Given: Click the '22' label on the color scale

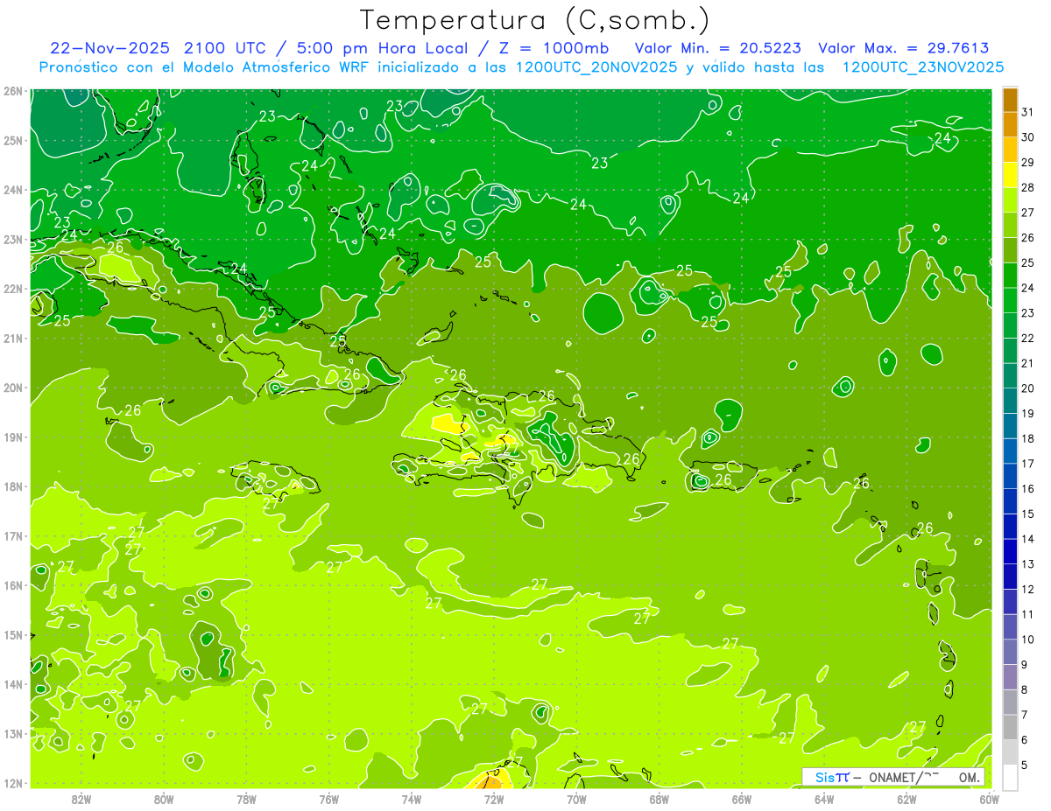Looking at the screenshot, I should tap(1027, 338).
